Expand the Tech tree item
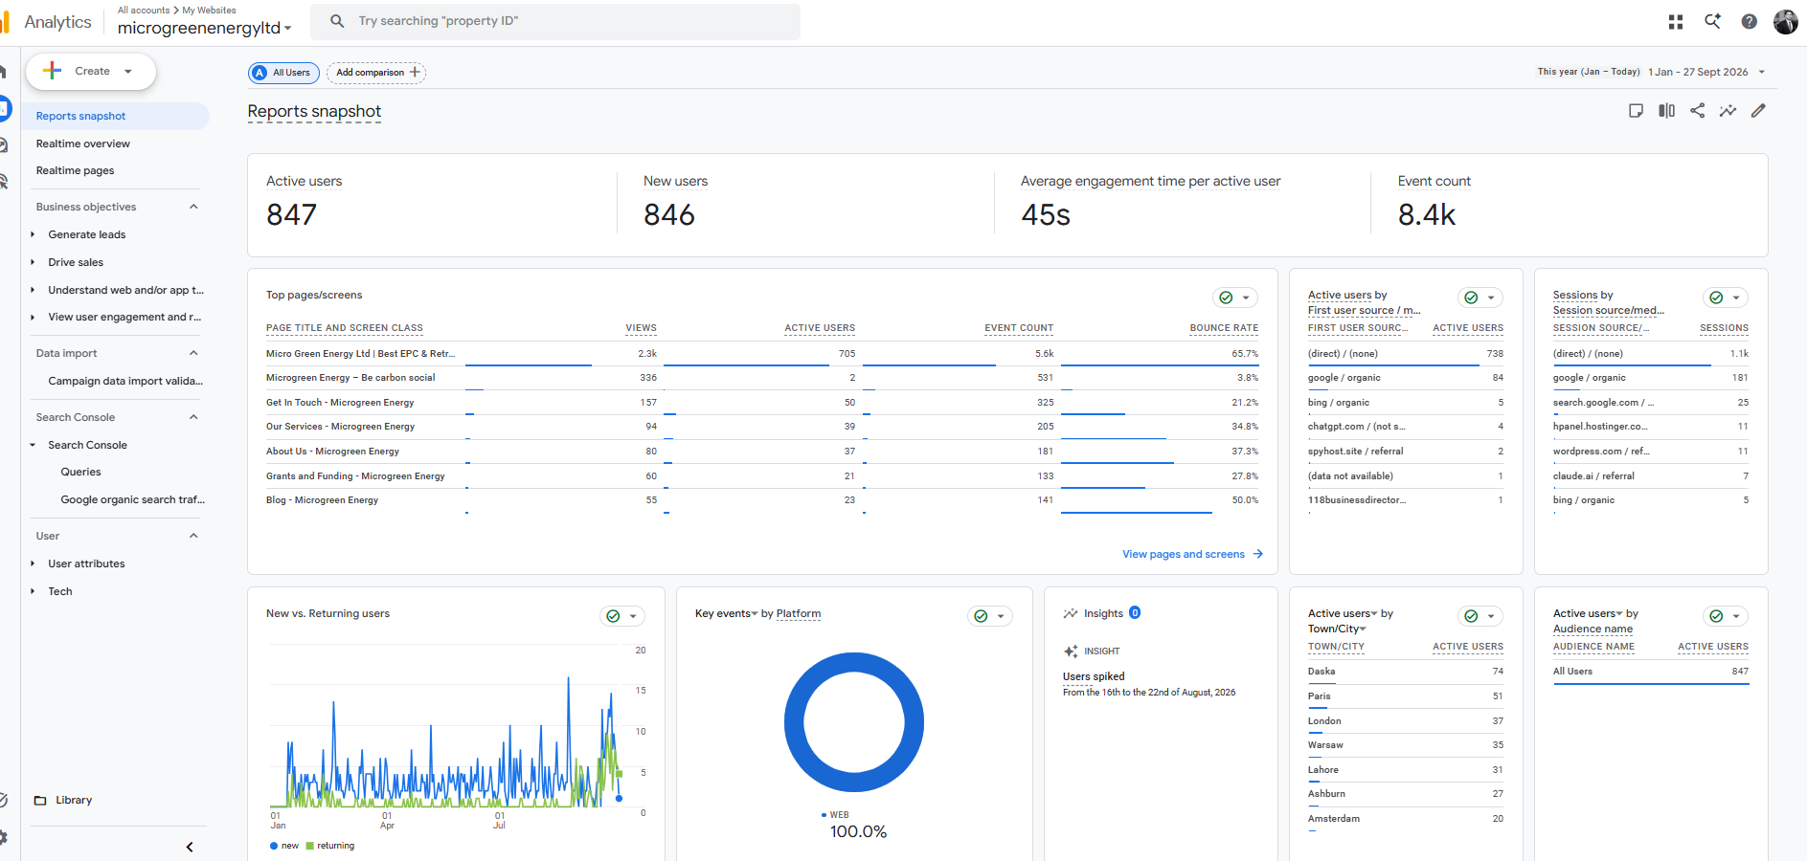This screenshot has width=1807, height=861. (33, 591)
